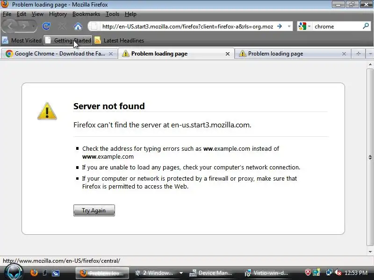Open the Virtio-win taskbar button
This screenshot has width=374, height=280.
267,273
